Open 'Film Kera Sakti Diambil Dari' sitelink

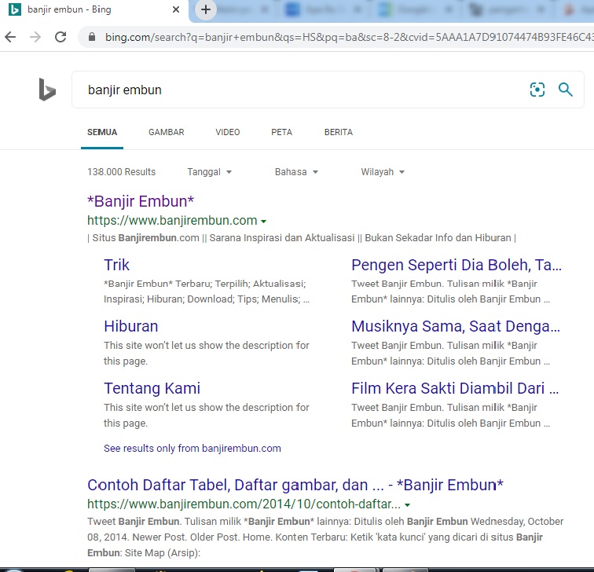click(455, 388)
